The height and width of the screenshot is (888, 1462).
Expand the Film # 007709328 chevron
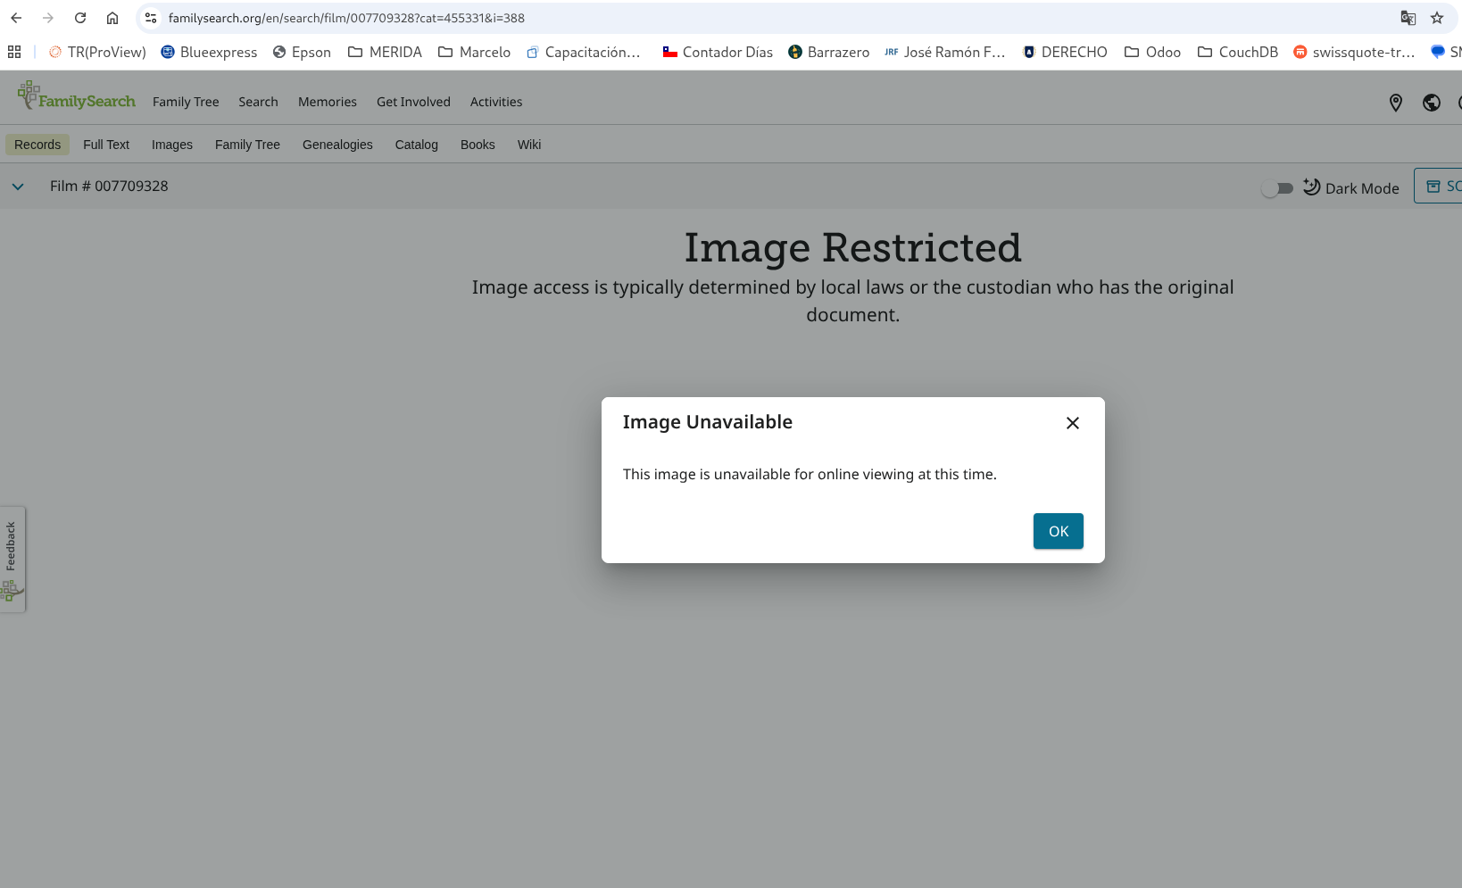click(18, 187)
